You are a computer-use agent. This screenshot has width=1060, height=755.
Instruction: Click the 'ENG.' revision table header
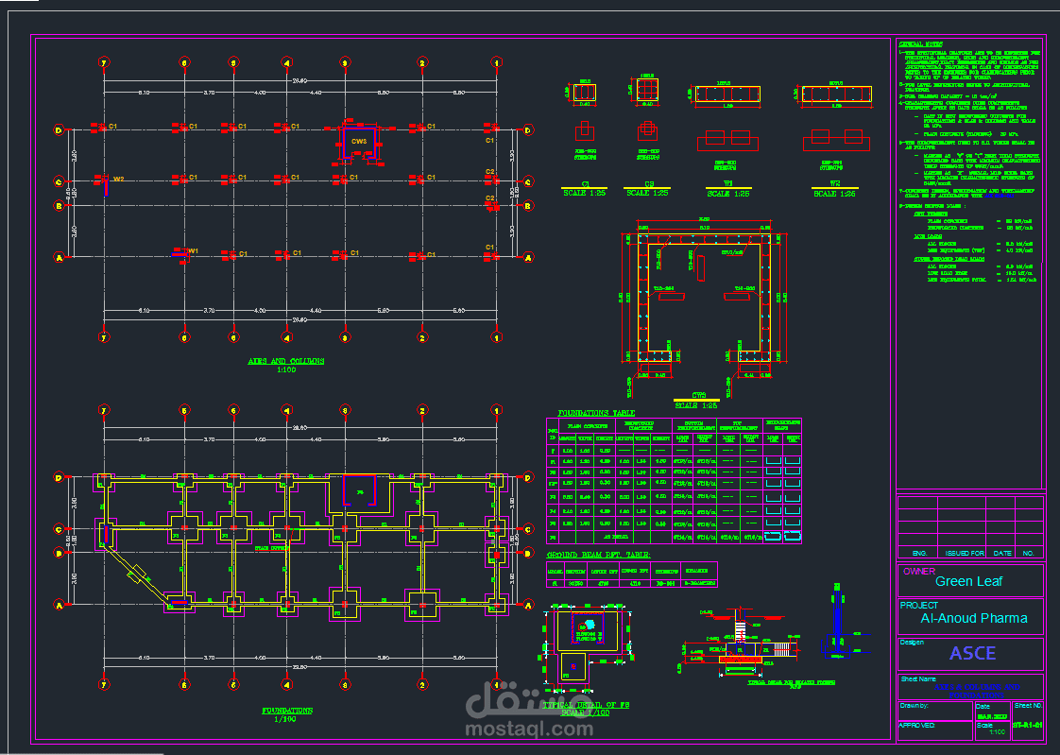pyautogui.click(x=919, y=553)
